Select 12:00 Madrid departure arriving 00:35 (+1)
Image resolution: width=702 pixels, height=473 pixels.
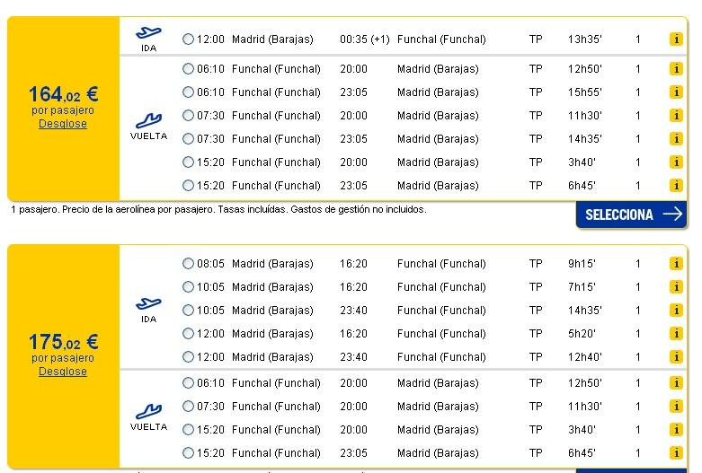pyautogui.click(x=188, y=39)
